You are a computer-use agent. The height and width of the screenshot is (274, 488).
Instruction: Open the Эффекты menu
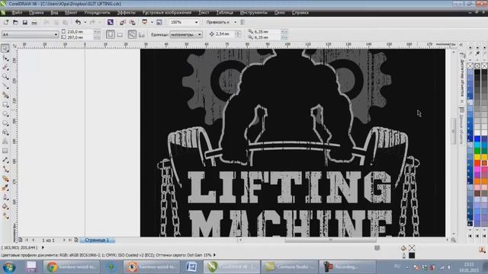click(126, 12)
